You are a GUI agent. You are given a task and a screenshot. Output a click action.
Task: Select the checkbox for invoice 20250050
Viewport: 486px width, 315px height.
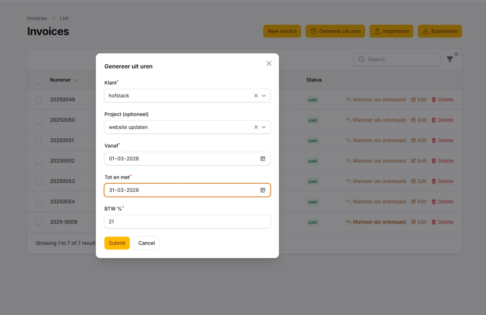[x=39, y=120]
